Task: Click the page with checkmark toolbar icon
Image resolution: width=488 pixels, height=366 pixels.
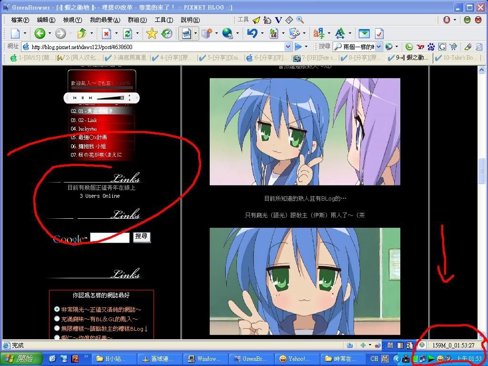Action: tap(379, 33)
